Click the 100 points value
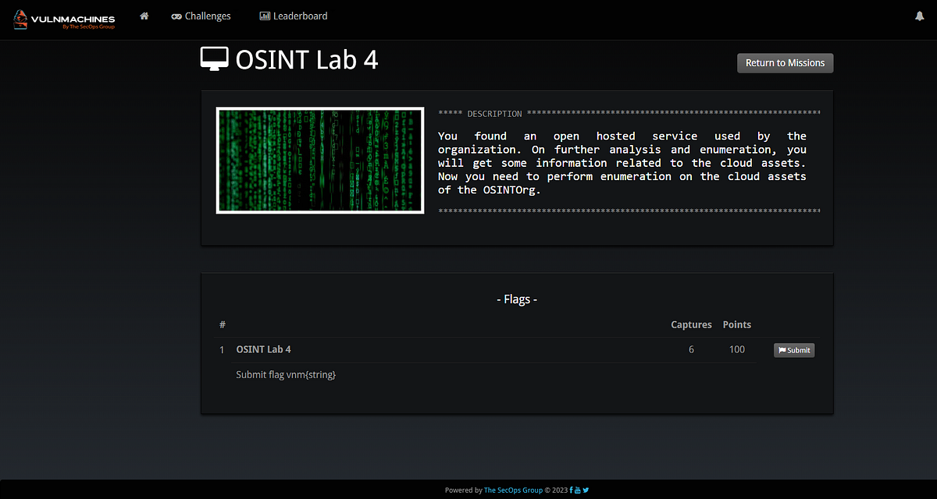The image size is (937, 499). pos(736,349)
